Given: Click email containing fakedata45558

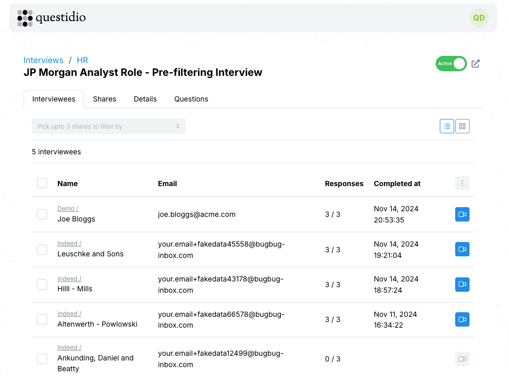Looking at the screenshot, I should (221, 250).
